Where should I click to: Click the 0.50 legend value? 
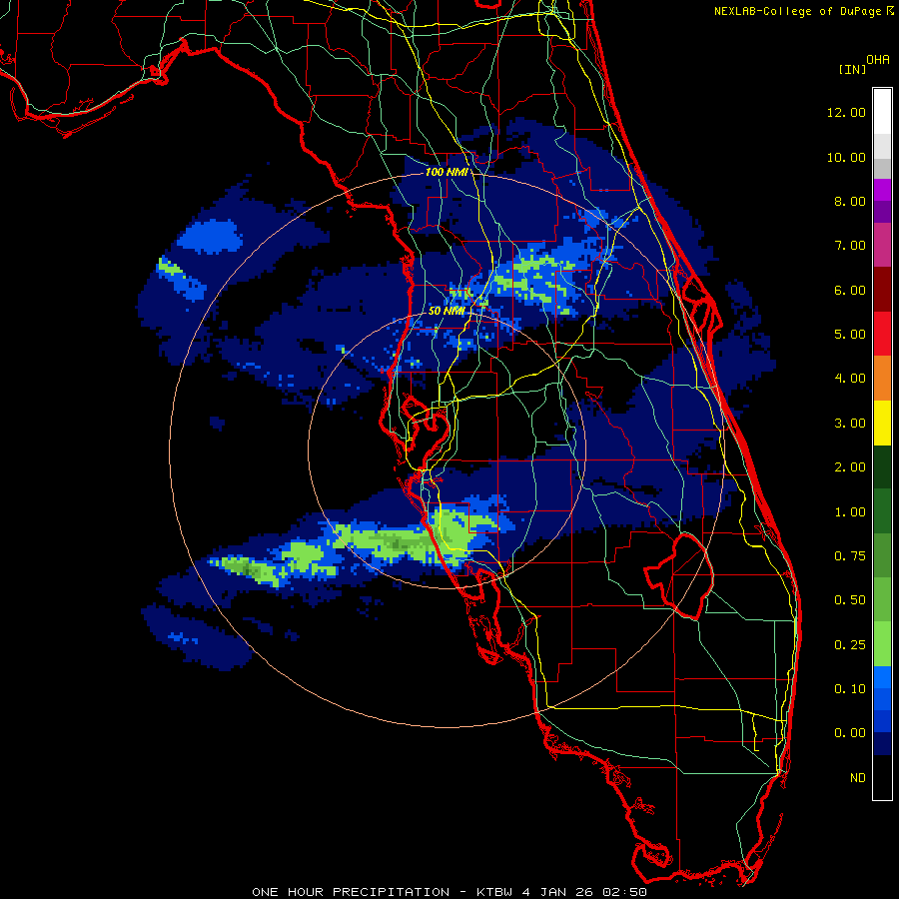click(850, 600)
